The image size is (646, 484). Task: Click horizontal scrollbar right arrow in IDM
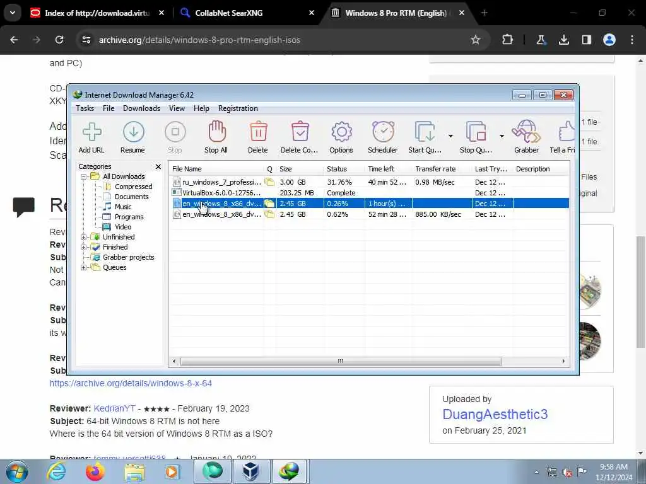pos(563,361)
